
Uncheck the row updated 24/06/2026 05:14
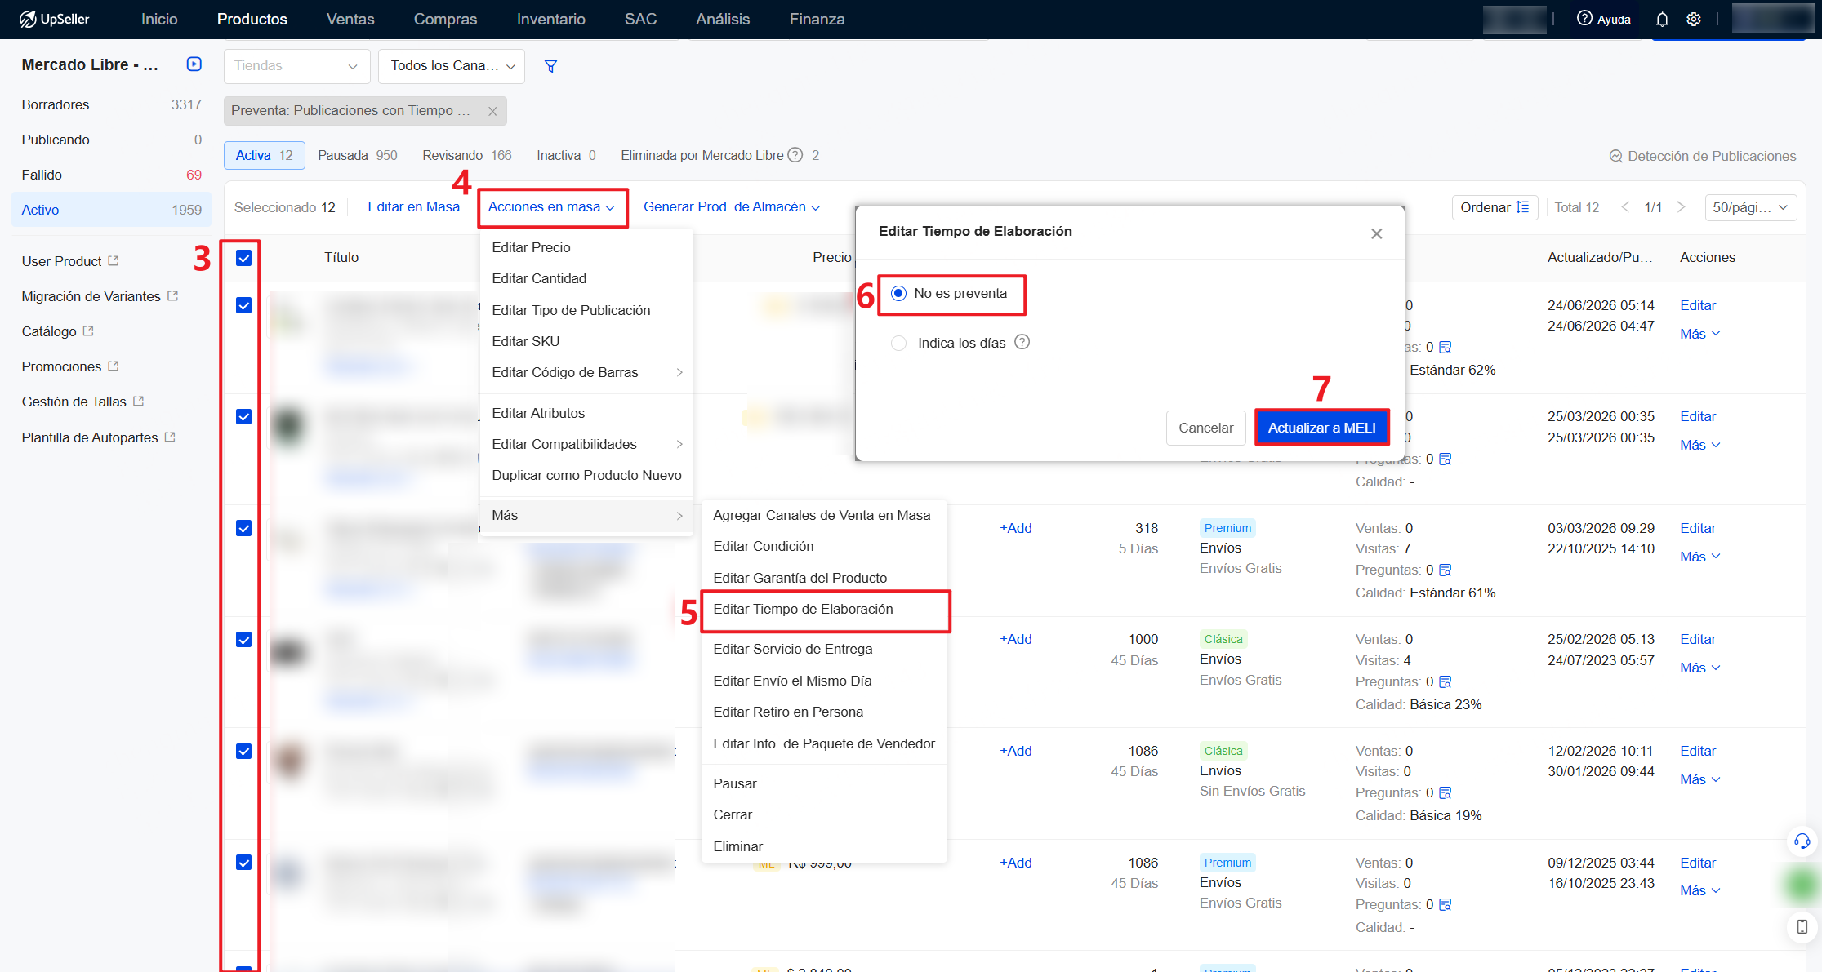[243, 305]
